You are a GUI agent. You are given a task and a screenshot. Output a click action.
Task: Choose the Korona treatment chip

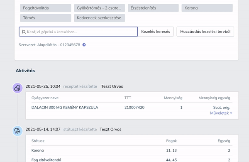[x=207, y=8]
